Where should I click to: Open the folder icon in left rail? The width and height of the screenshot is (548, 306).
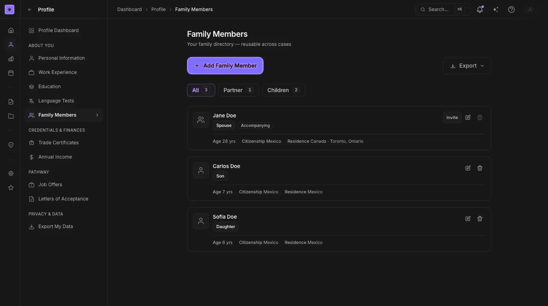click(x=11, y=116)
